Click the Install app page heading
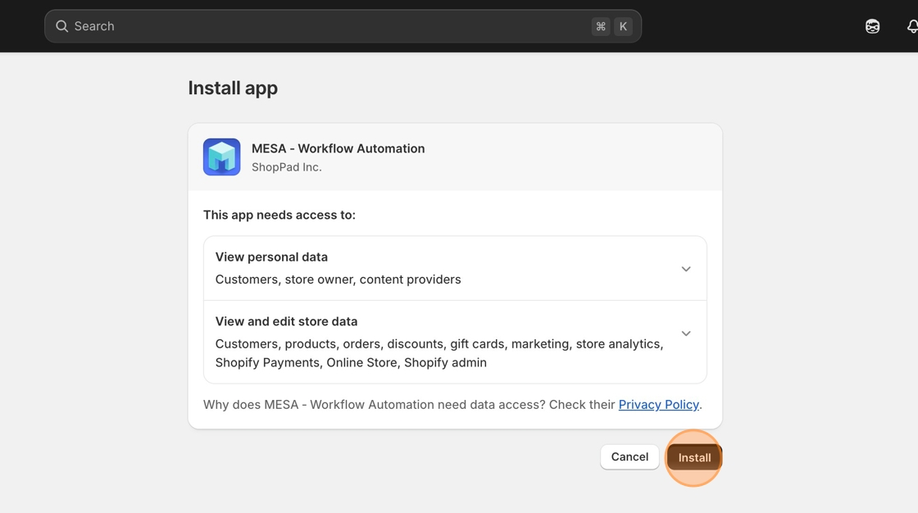918x513 pixels. (x=233, y=88)
